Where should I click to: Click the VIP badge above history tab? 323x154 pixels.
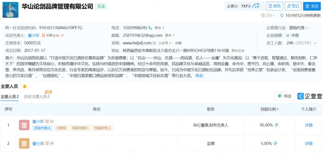click(48, 92)
